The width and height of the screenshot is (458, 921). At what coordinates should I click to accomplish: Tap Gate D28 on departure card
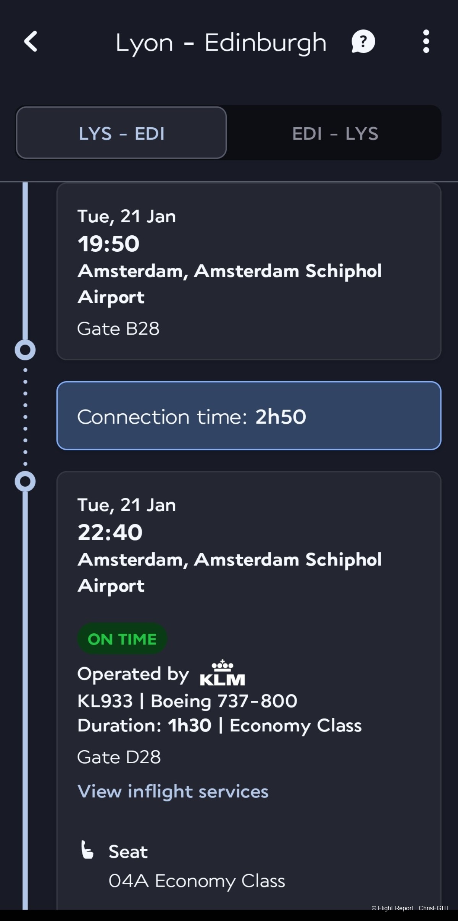tap(119, 757)
